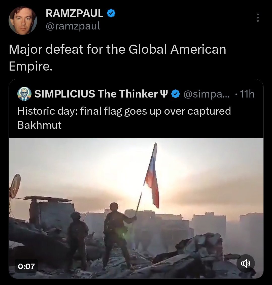Click the word "Empire." in the tweet
The width and height of the screenshot is (272, 285).
[x=31, y=66]
